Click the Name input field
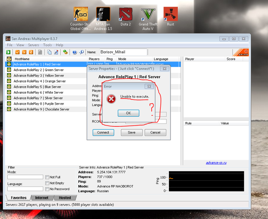 [123, 52]
